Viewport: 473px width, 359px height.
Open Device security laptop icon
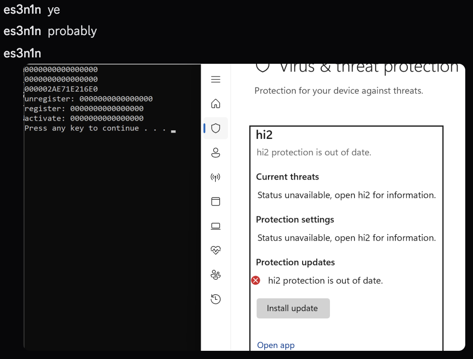pos(216,226)
